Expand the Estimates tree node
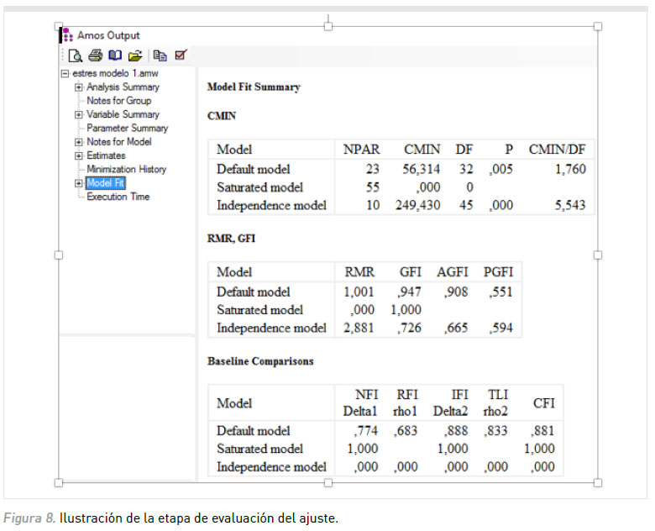This screenshot has height=531, width=655. pos(79,156)
